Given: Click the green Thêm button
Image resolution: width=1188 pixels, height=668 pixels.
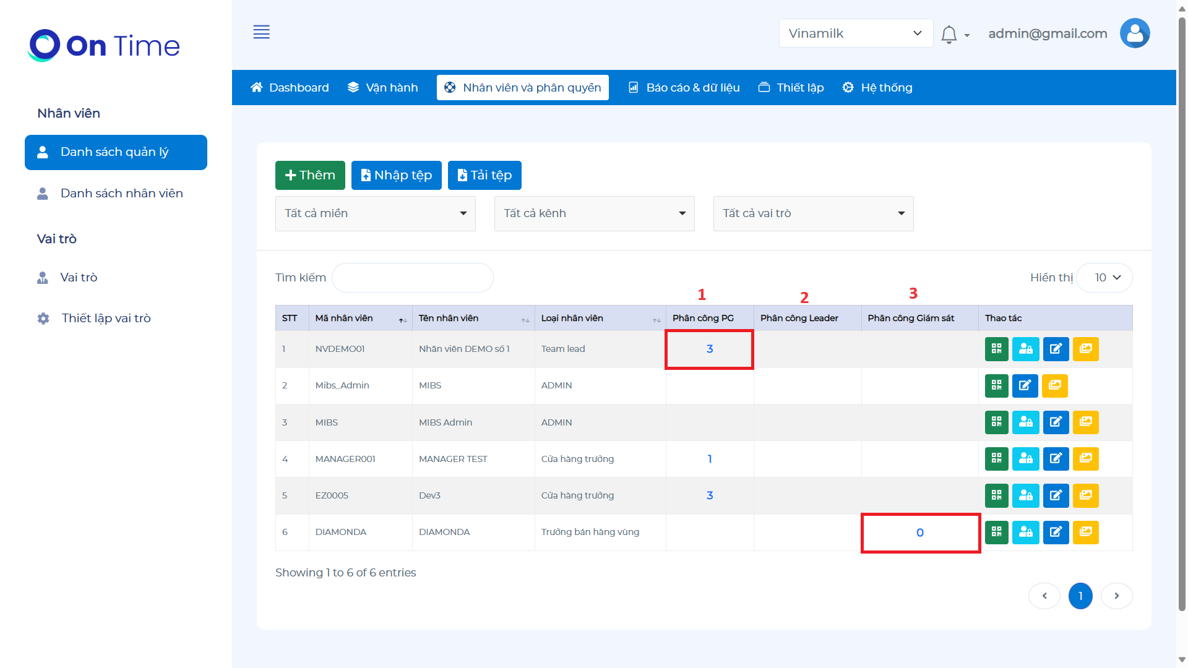Looking at the screenshot, I should pyautogui.click(x=310, y=176).
